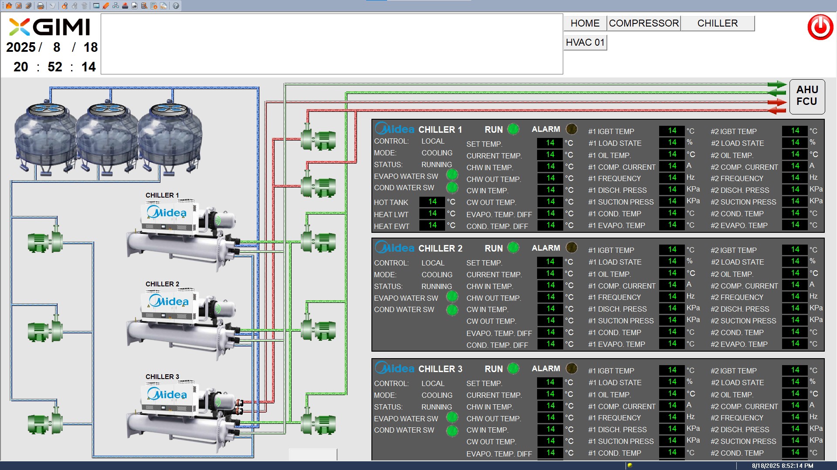
Task: Click the close-all-screens stacked X icon
Action: click(x=28, y=6)
